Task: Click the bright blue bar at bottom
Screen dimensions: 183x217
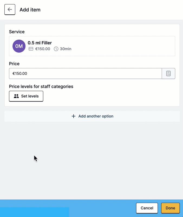Action: click(x=35, y=212)
